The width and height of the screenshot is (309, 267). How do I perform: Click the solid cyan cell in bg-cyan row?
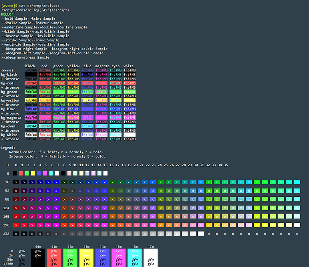click(115, 126)
